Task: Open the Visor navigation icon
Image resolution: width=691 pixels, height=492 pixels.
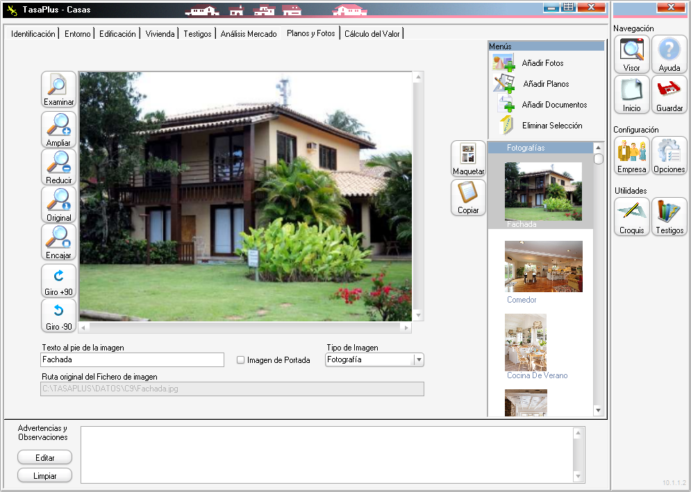Action: [632, 54]
